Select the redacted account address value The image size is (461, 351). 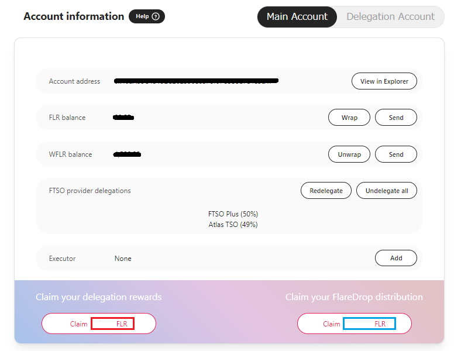pyautogui.click(x=196, y=81)
